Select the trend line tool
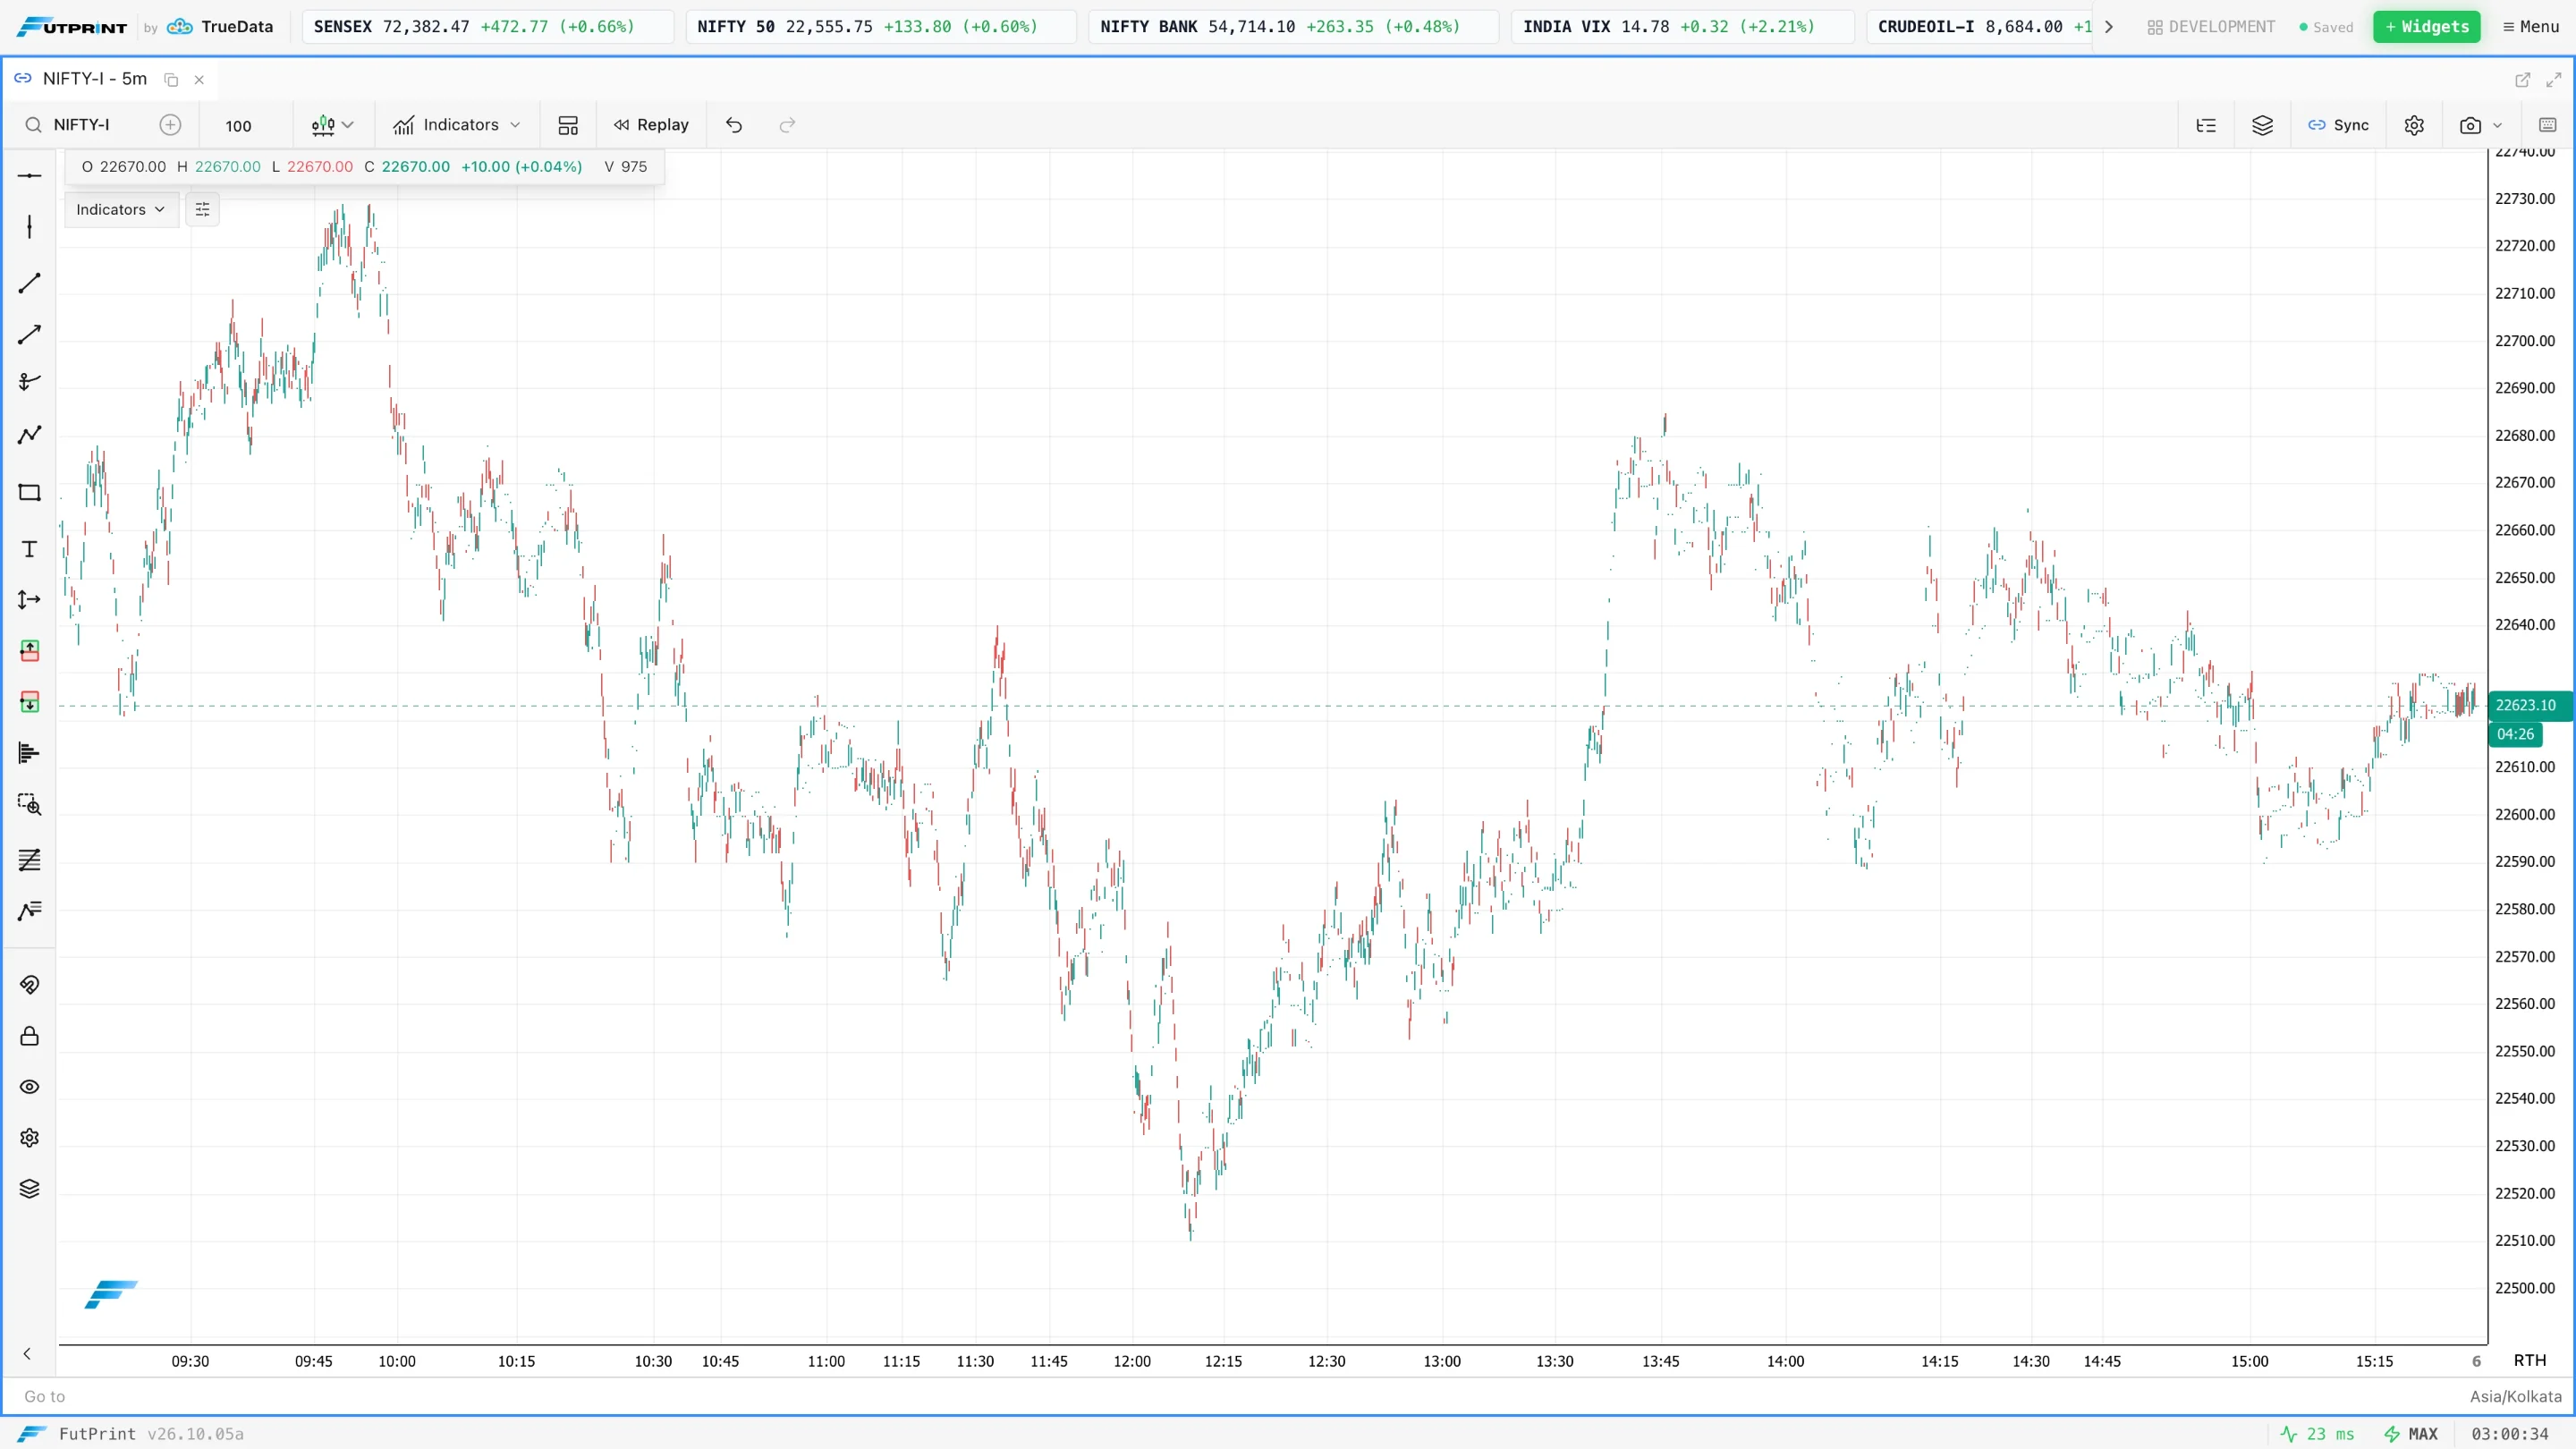The image size is (2576, 1449). tap(29, 283)
